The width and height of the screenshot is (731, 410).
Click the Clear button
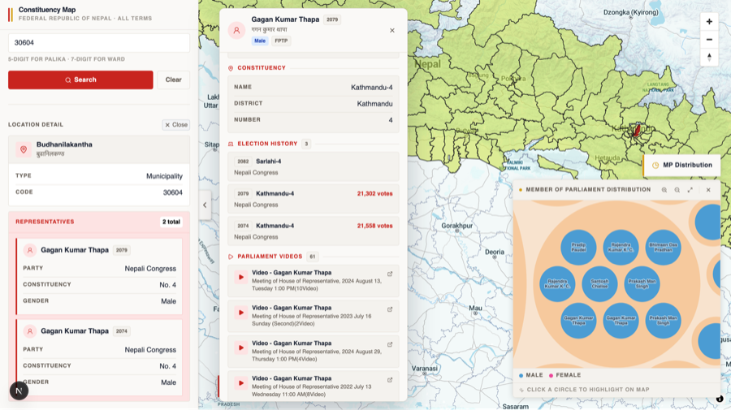173,80
